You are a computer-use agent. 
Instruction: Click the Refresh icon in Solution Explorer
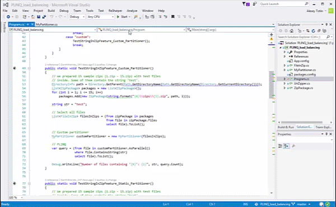(x=313, y=31)
